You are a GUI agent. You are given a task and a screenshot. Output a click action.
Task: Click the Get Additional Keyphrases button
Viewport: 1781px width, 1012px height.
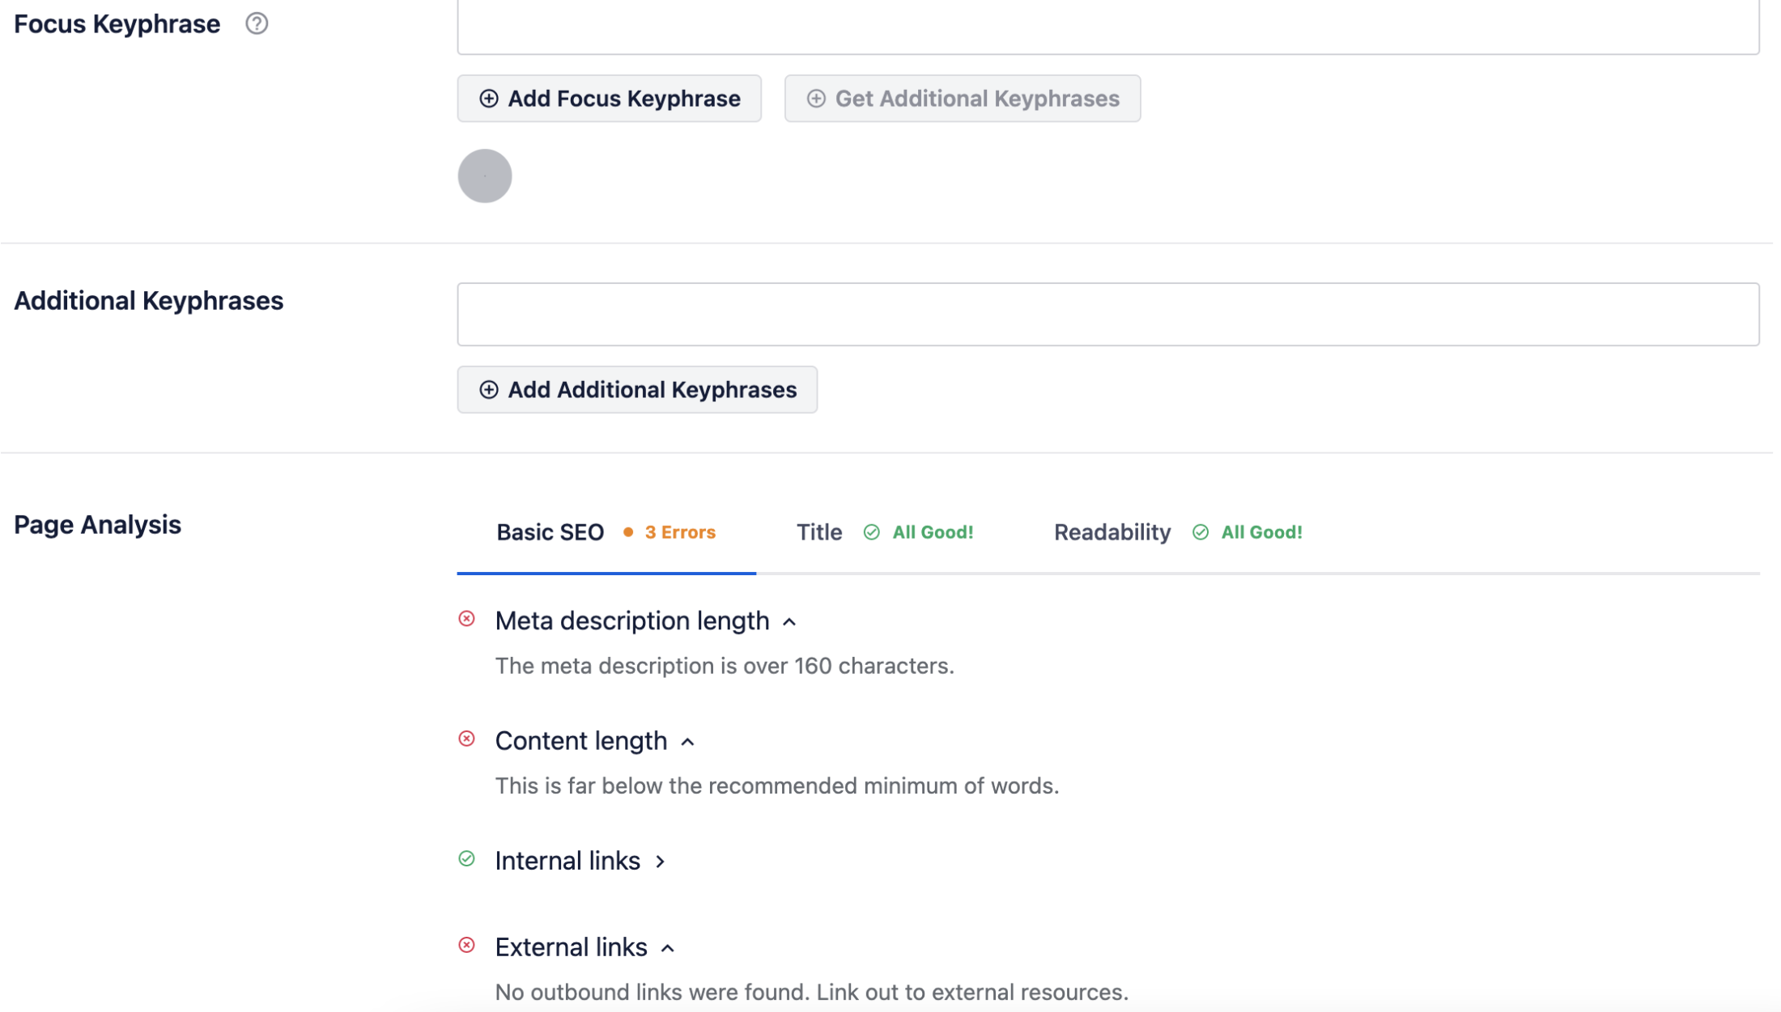tap(962, 99)
